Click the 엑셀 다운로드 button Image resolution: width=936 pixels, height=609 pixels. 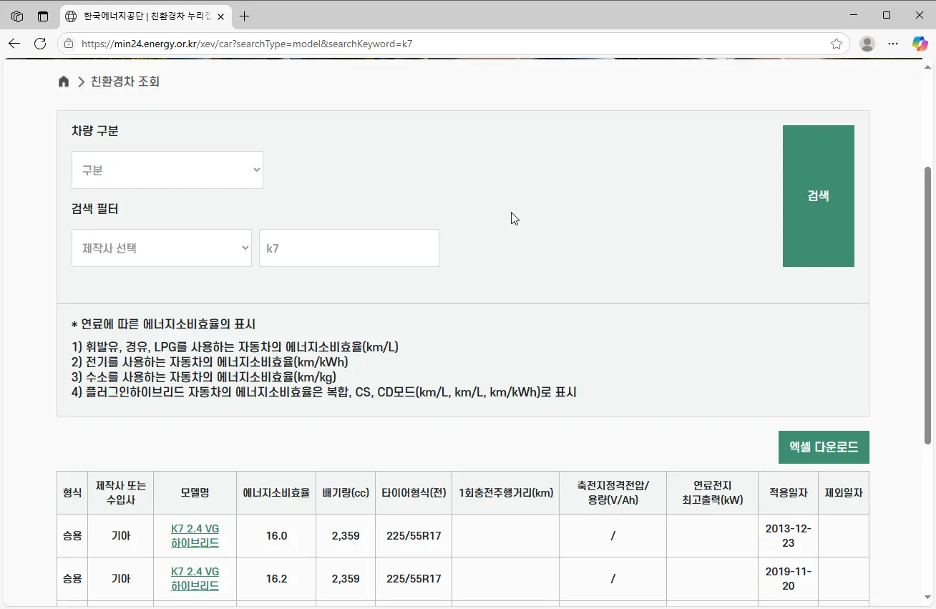click(824, 447)
